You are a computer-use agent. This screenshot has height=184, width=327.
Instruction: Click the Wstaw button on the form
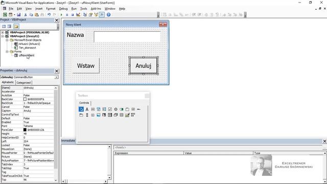click(x=86, y=66)
